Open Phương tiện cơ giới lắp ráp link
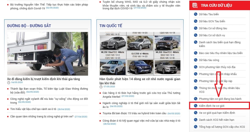Screen dimensions: 250x132 [x=215, y=81]
